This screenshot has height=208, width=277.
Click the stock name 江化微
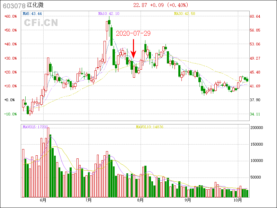(35, 6)
